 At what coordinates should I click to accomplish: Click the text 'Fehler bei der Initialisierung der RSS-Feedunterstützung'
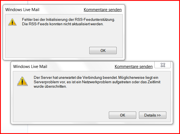pyautogui.click(x=68, y=20)
